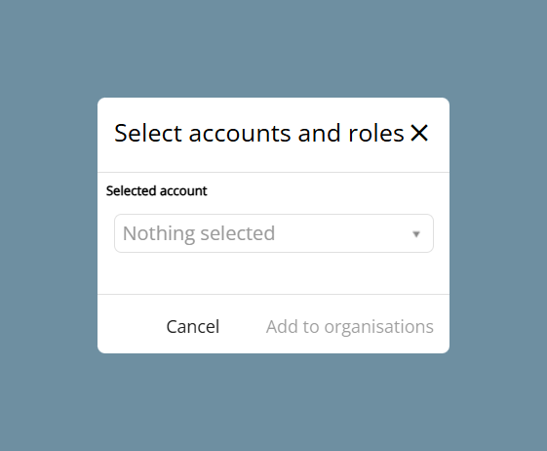Click the Selected account label

[157, 191]
